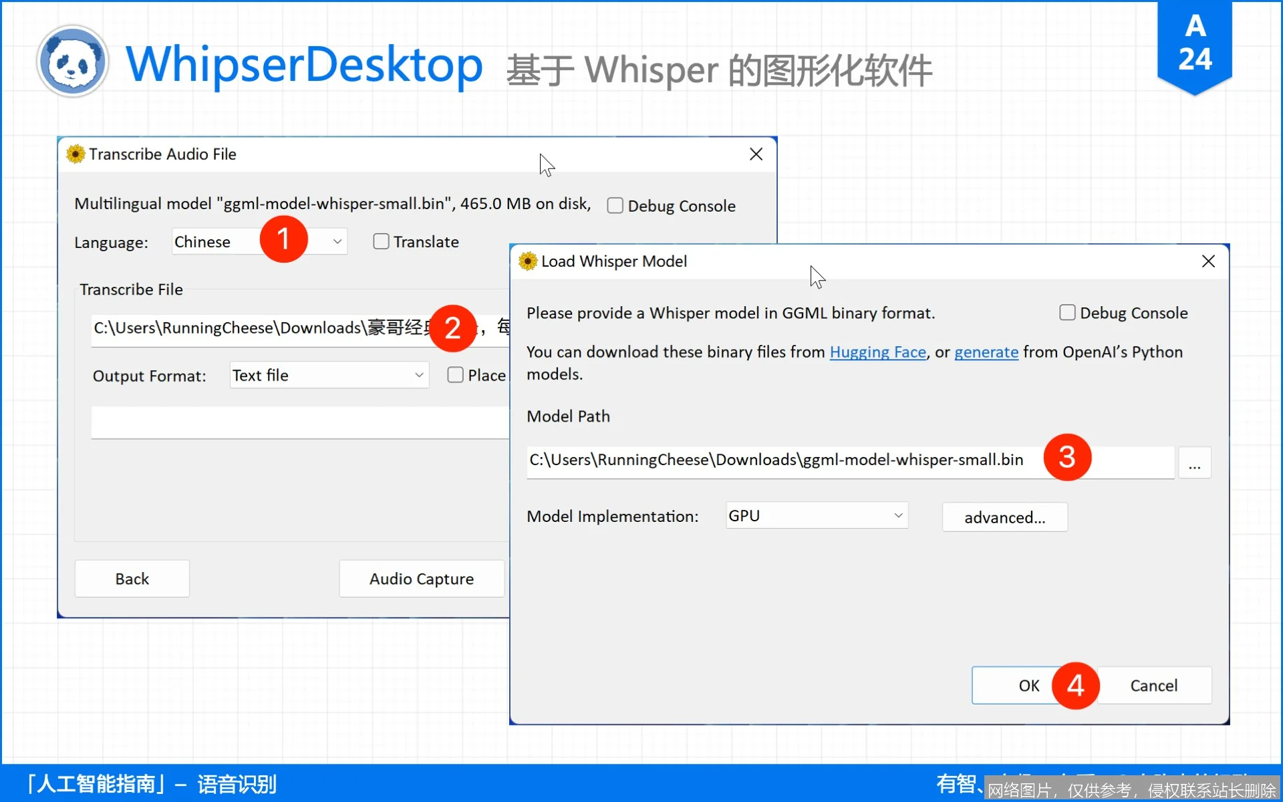Click the WhisperDesktop panda logo
The height and width of the screenshot is (802, 1283).
click(x=72, y=62)
